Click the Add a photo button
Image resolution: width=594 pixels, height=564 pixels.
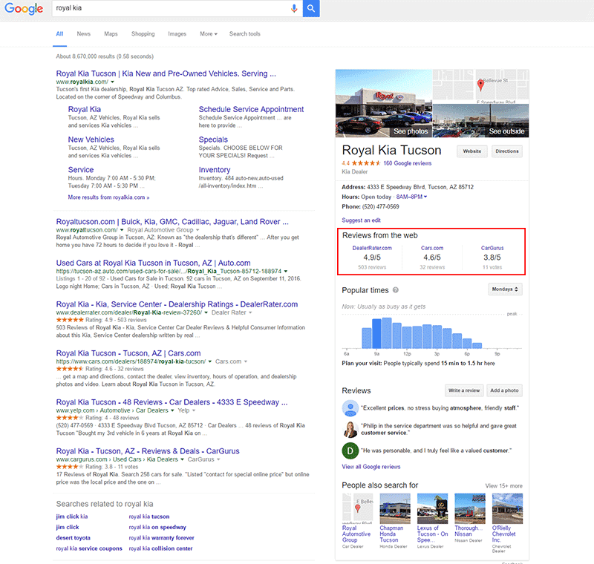(504, 390)
